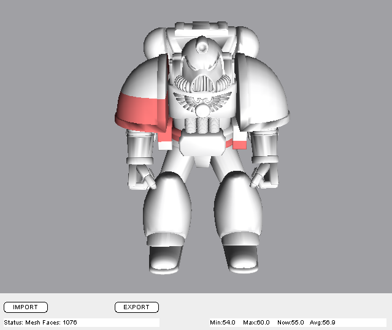Click the Now:55.0 value
Image resolution: width=392 pixels, height=330 pixels.
tap(291, 322)
